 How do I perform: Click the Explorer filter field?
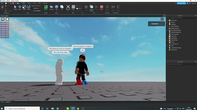[x=181, y=18]
